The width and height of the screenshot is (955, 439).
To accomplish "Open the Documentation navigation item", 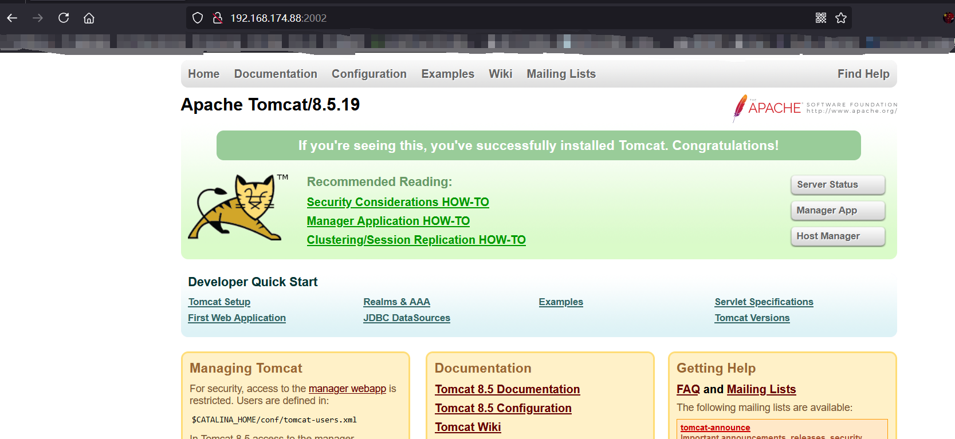I will [276, 74].
